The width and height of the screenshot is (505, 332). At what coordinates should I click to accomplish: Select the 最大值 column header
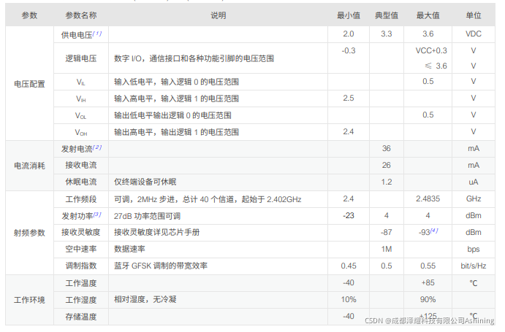pos(428,15)
